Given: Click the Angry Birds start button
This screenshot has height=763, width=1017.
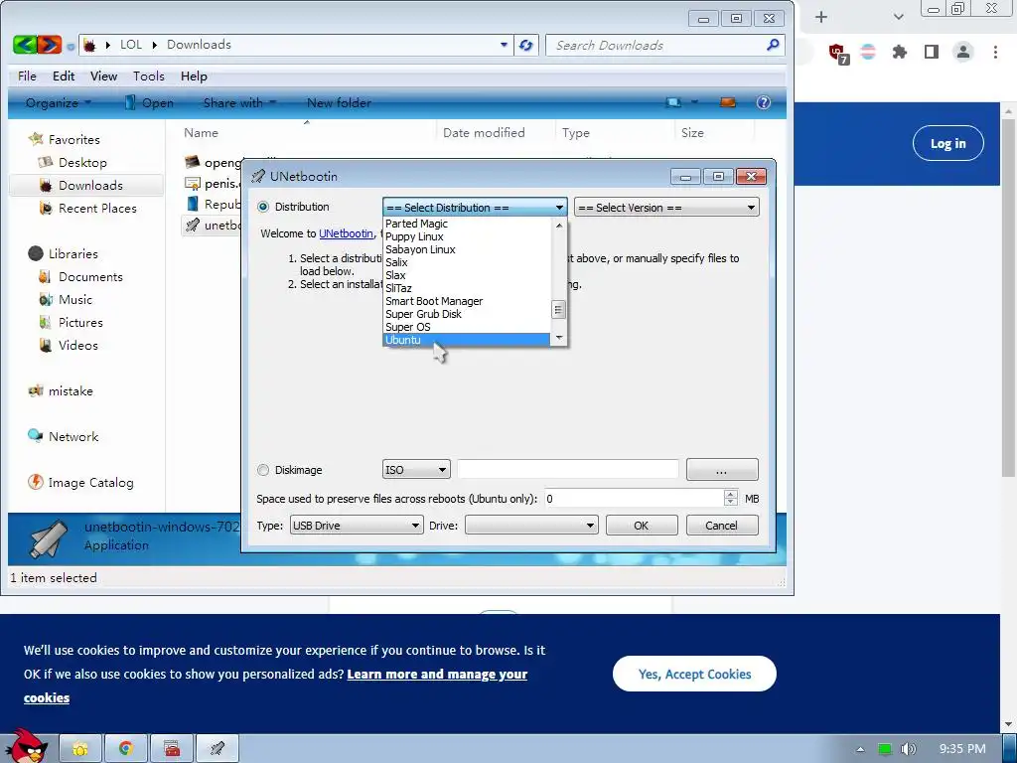Looking at the screenshot, I should (26, 746).
